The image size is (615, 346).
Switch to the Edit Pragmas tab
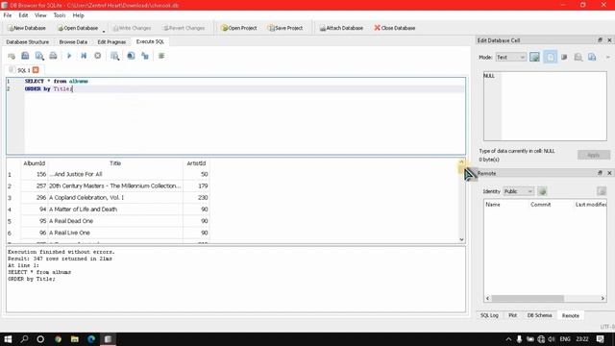[111, 42]
